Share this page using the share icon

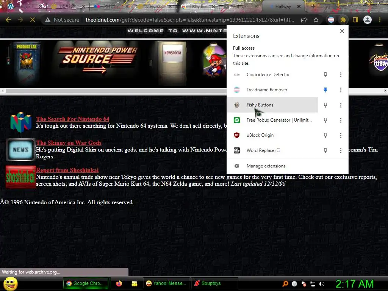304,20
